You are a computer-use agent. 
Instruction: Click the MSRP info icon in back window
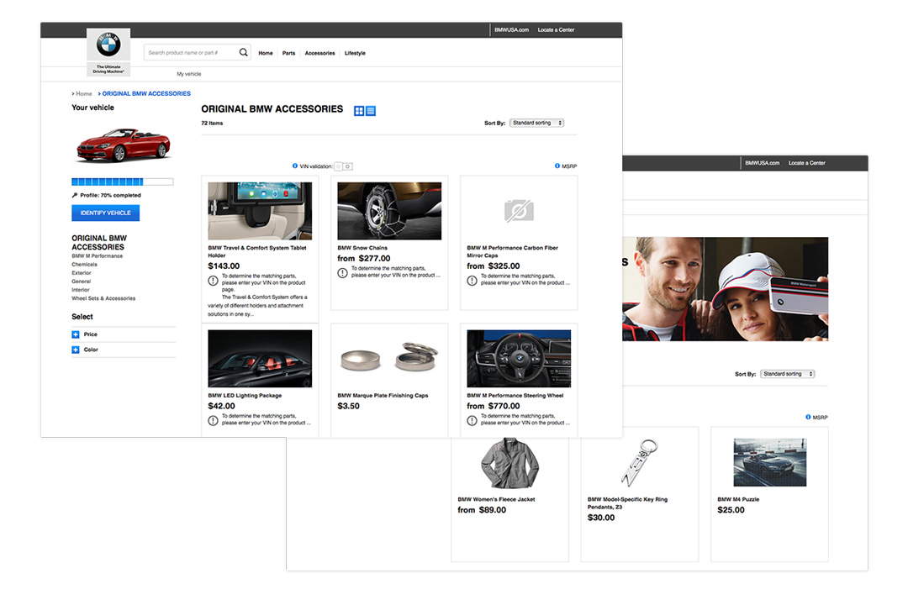(808, 417)
